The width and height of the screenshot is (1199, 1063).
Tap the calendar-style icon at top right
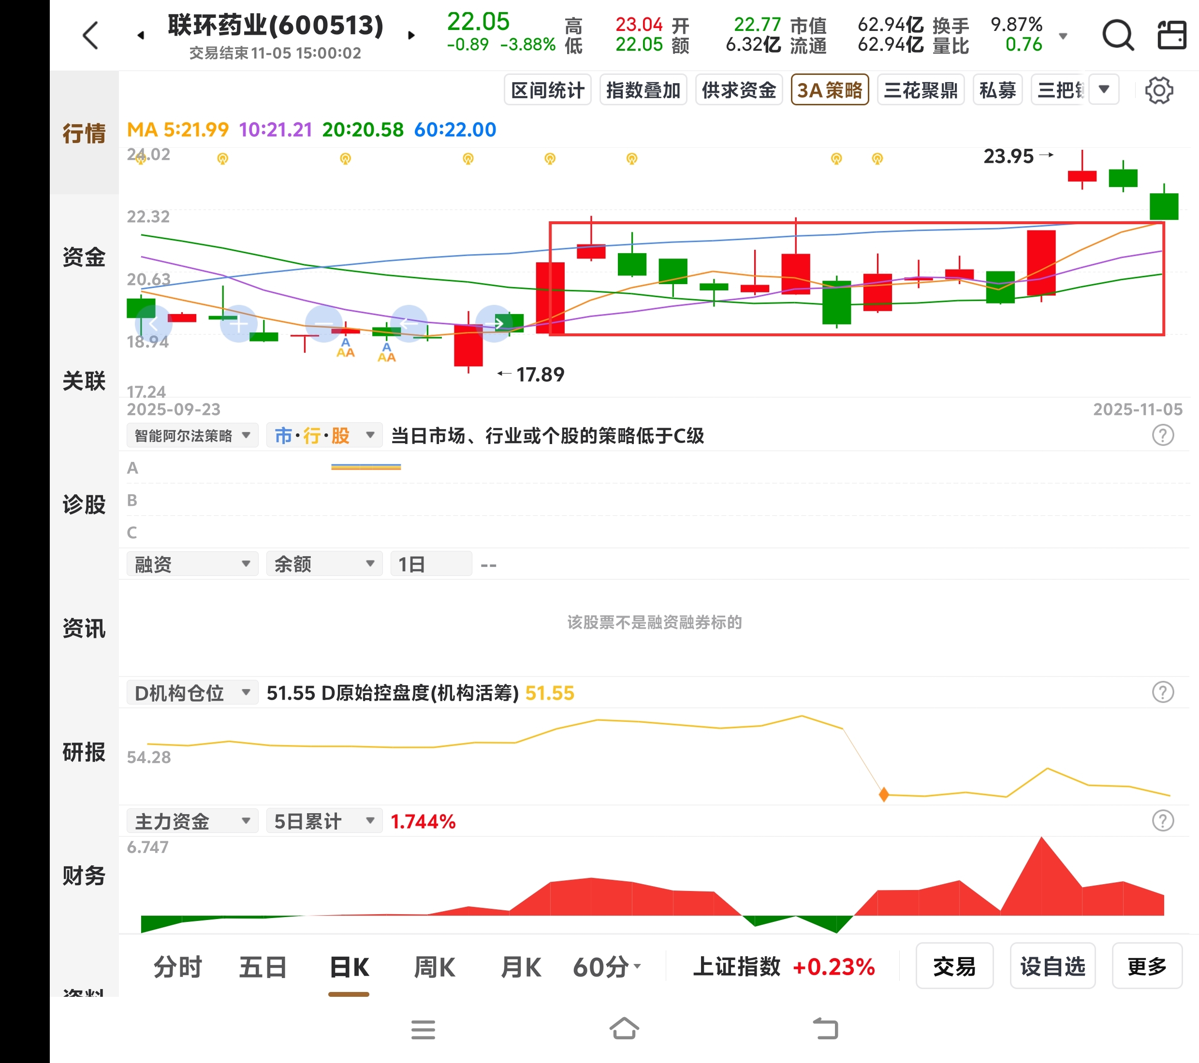pyautogui.click(x=1171, y=36)
